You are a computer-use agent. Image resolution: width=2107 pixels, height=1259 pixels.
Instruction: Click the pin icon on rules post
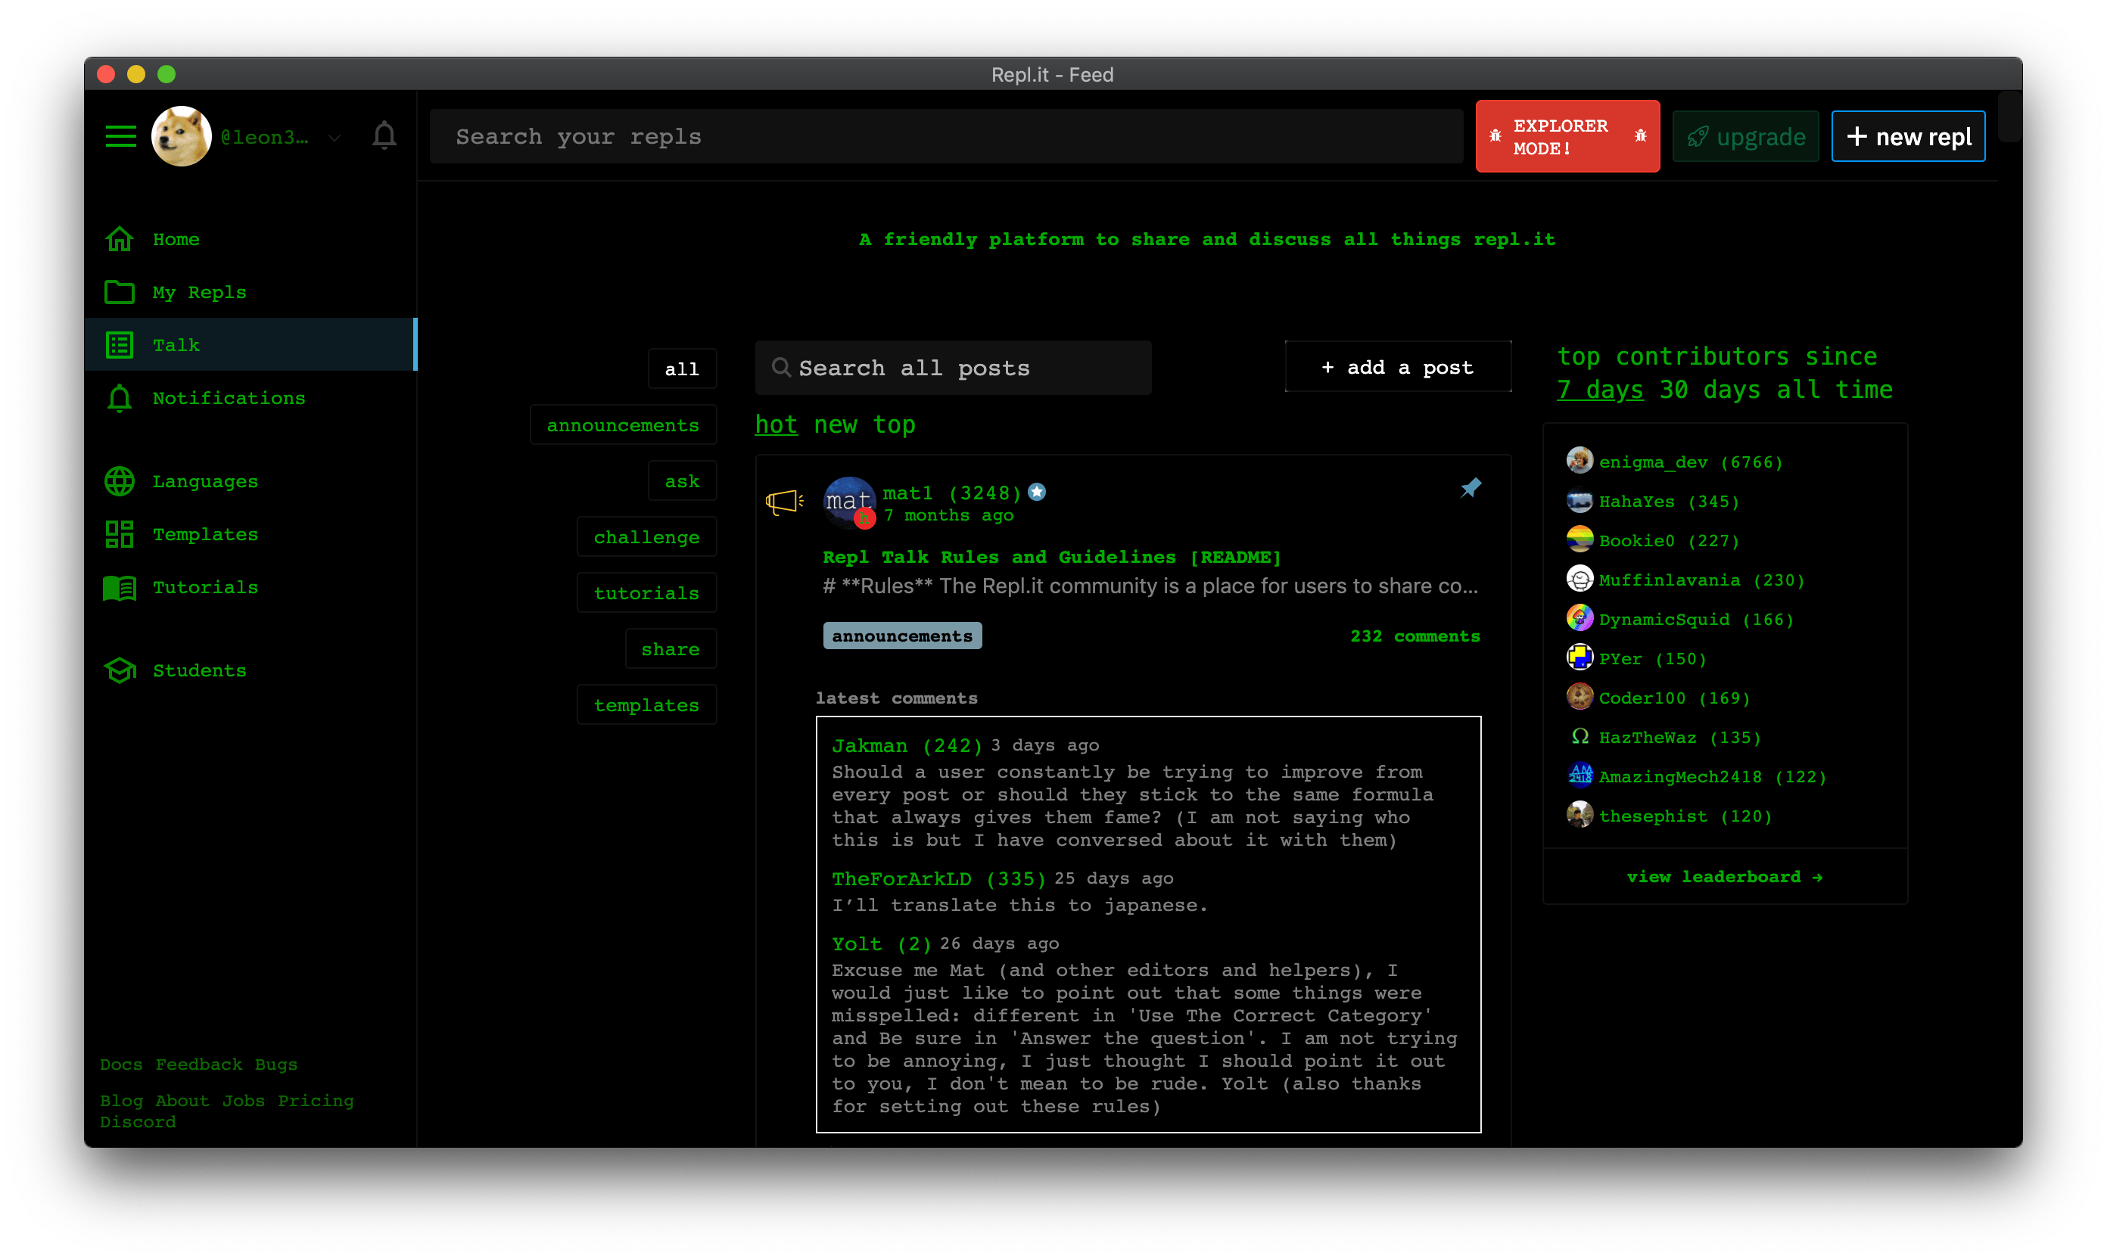pos(1471,488)
